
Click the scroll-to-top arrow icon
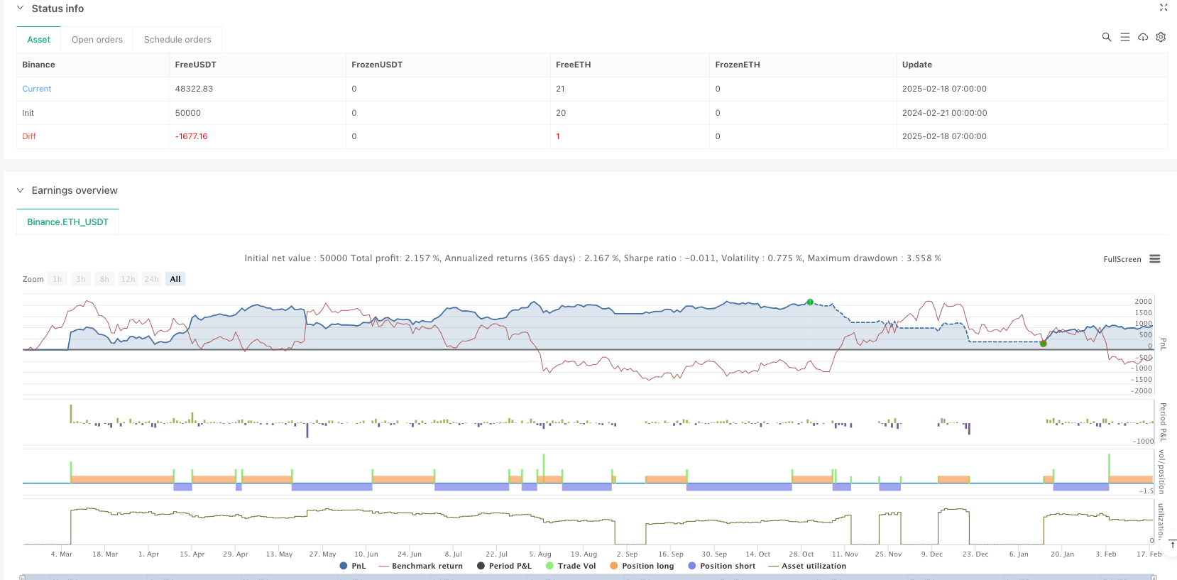1172,545
